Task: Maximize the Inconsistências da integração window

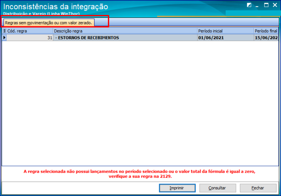Action: (x=266, y=5)
